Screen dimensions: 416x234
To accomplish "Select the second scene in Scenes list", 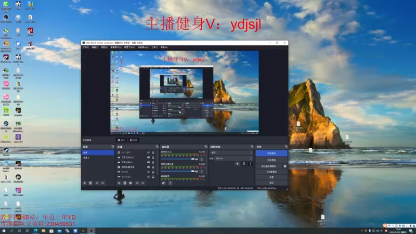I will tap(98, 158).
